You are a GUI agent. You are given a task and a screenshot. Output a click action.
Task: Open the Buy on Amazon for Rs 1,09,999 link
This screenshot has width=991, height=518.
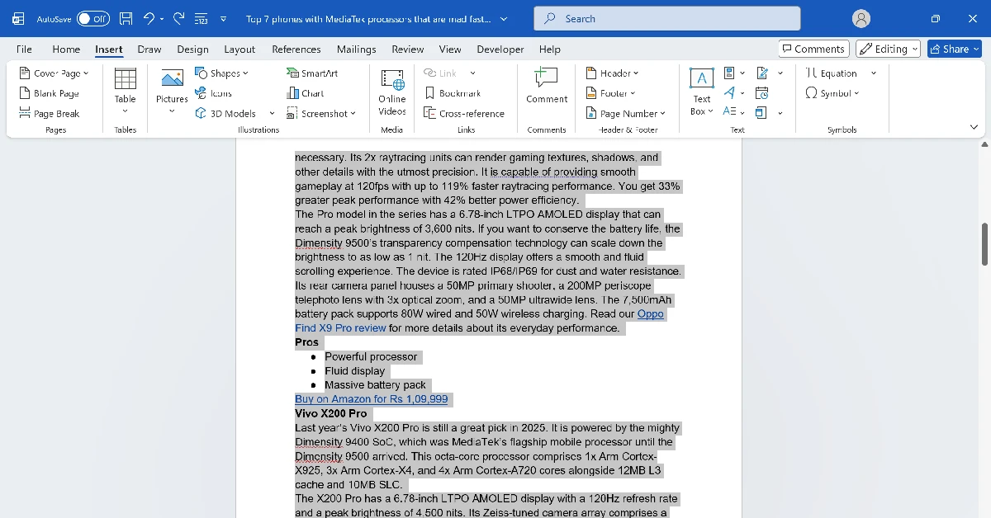click(x=372, y=399)
